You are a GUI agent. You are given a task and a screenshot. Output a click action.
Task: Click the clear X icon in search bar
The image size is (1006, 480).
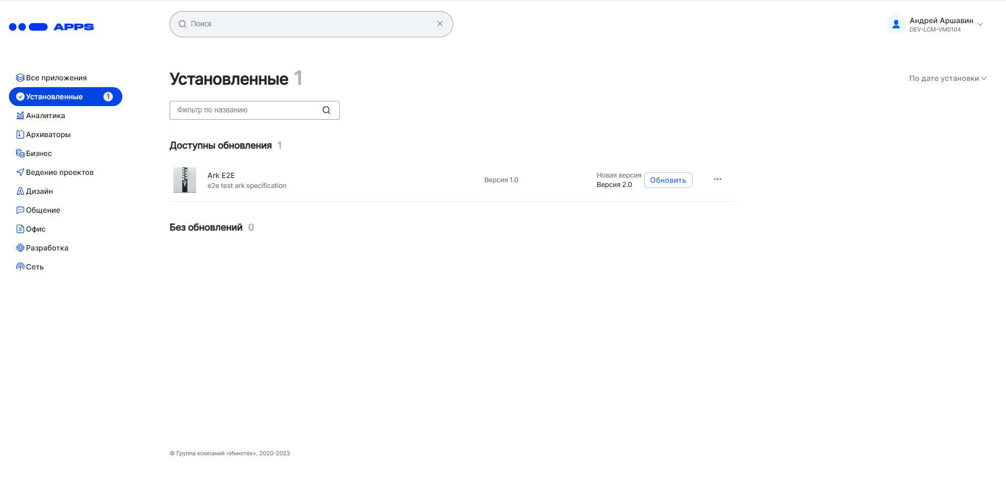tap(440, 24)
